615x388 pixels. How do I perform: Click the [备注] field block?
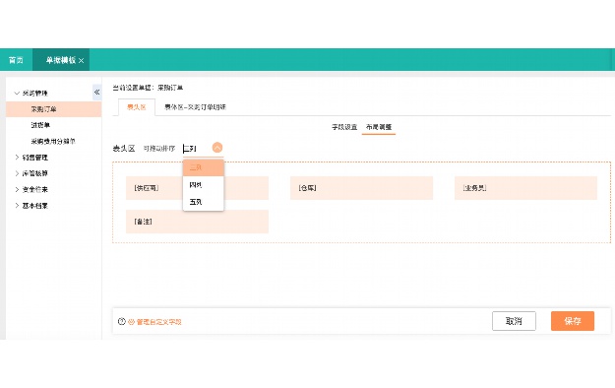click(197, 222)
